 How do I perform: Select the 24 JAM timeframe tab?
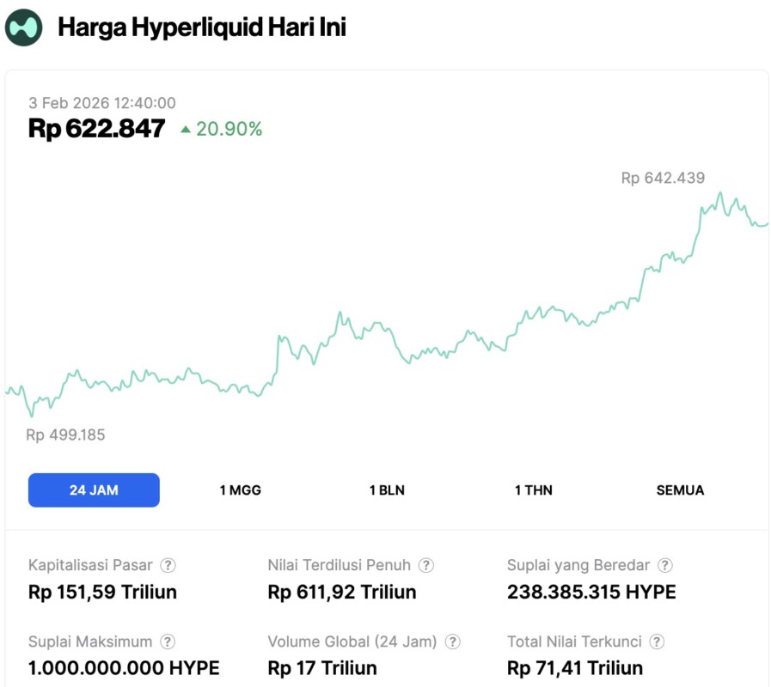(94, 490)
